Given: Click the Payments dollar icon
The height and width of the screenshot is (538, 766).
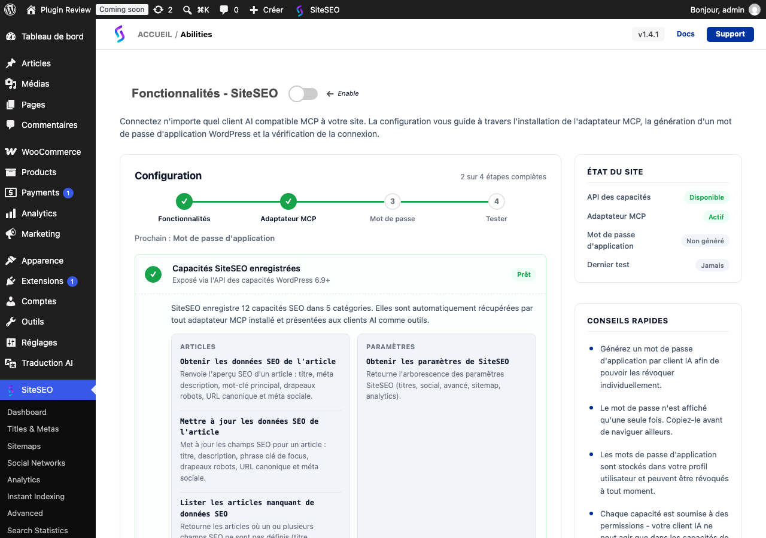Looking at the screenshot, I should click(x=11, y=192).
